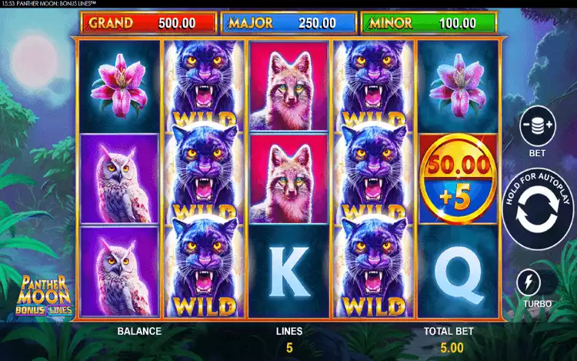Select the Major 250.00 jackpot banner
Image resolution: width=577 pixels, height=361 pixels.
(288, 23)
